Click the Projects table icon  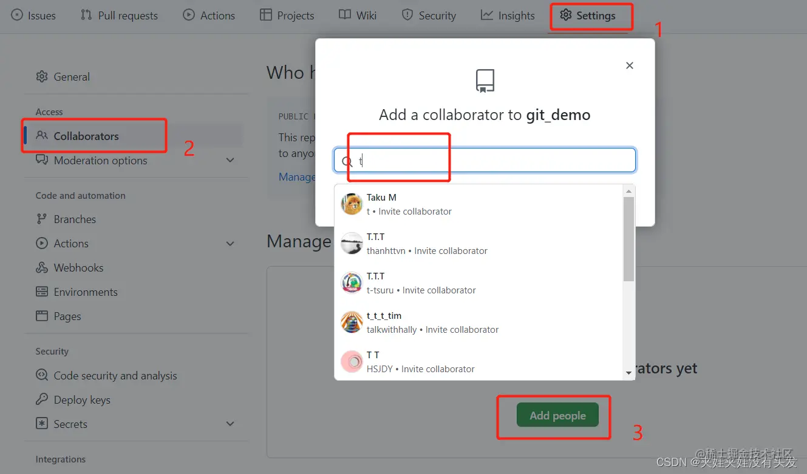pyautogui.click(x=265, y=15)
